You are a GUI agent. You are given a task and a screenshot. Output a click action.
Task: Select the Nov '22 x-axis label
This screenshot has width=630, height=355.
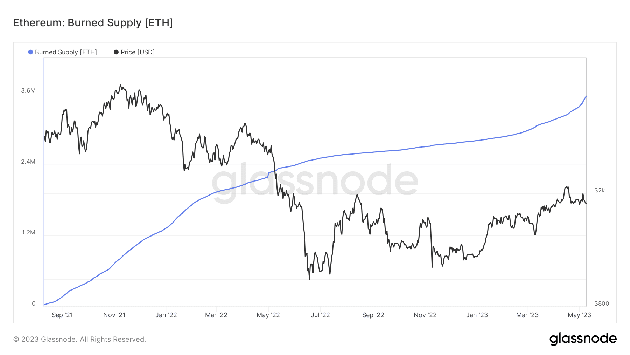click(x=425, y=315)
